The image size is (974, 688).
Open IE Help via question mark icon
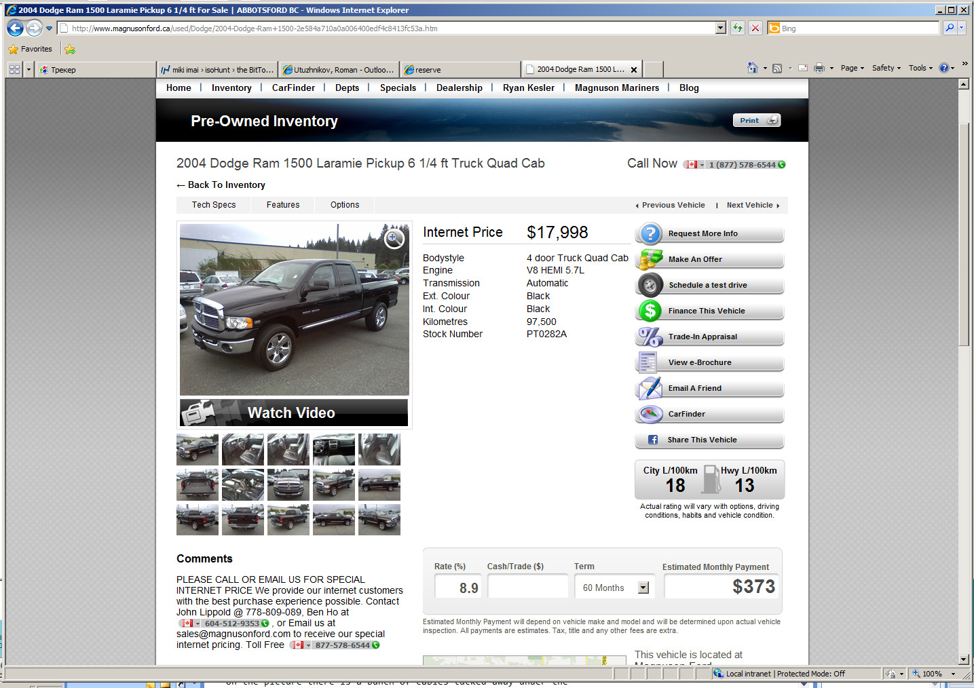[943, 68]
